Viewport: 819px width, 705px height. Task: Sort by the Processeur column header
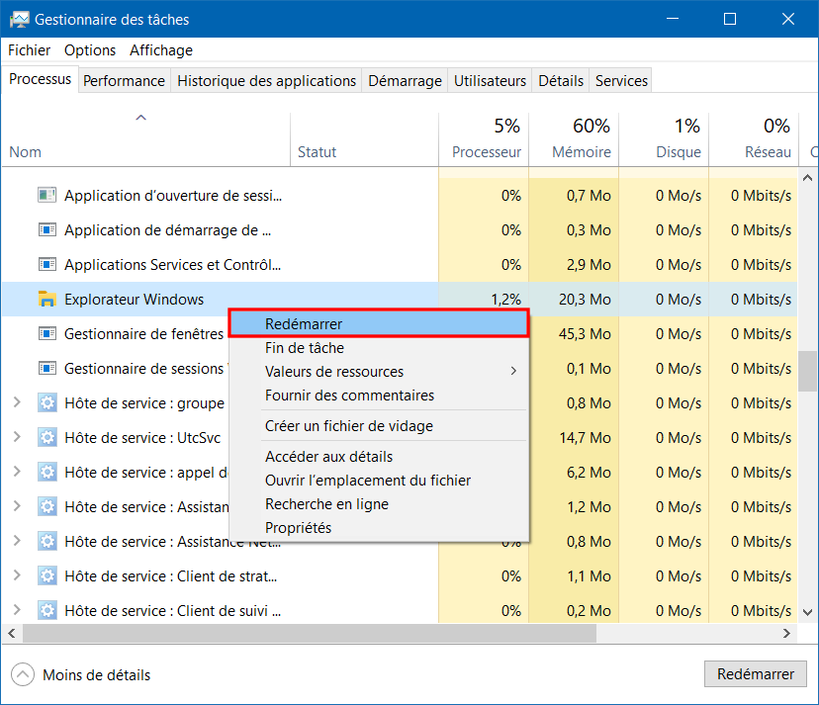click(x=484, y=140)
